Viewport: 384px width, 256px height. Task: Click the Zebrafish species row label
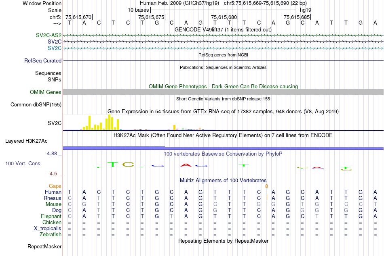pos(51,235)
